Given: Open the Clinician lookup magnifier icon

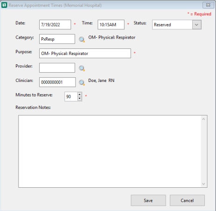Looking at the screenshot, I should point(82,82).
